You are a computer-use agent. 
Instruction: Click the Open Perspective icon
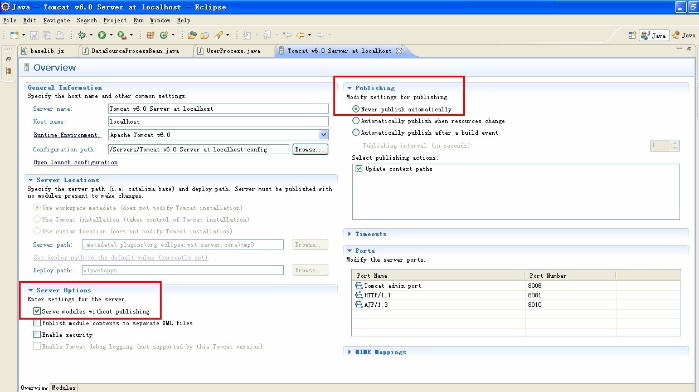(632, 35)
